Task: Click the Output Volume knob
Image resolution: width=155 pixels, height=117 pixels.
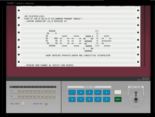Action: click(135, 99)
